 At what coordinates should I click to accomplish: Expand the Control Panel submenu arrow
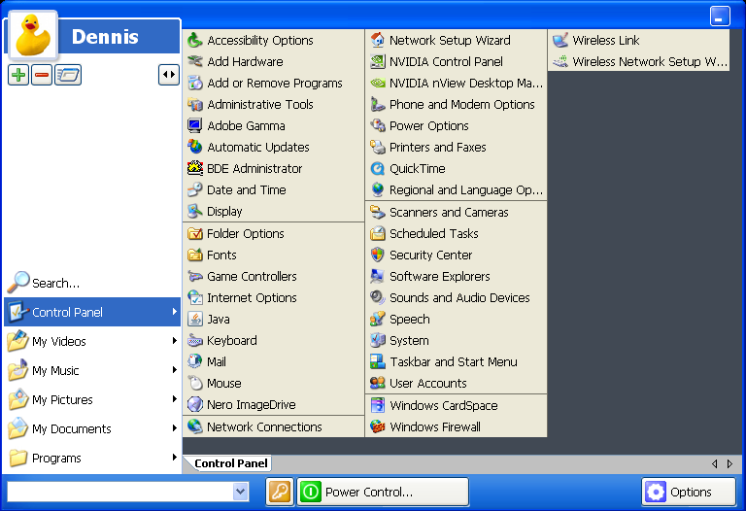coord(175,312)
